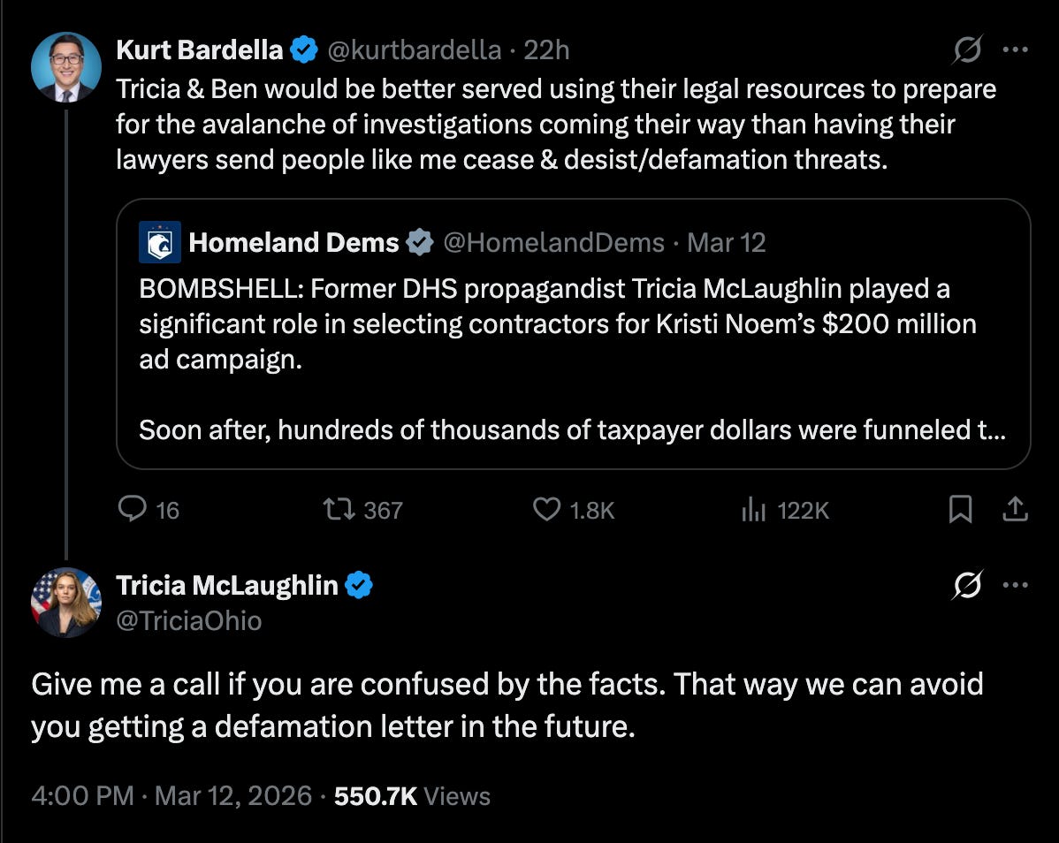
Task: Open the 22h timestamp on Kurt's tweet
Action: 546,50
